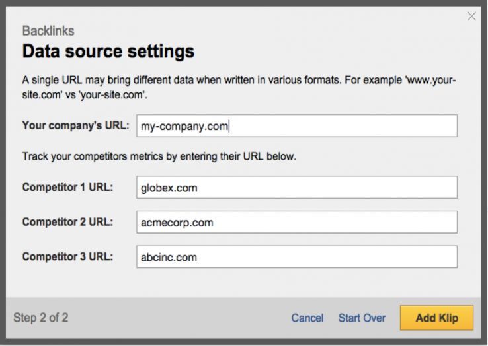Click the Start Over link
Screen dimensions: 488x346
click(x=362, y=318)
